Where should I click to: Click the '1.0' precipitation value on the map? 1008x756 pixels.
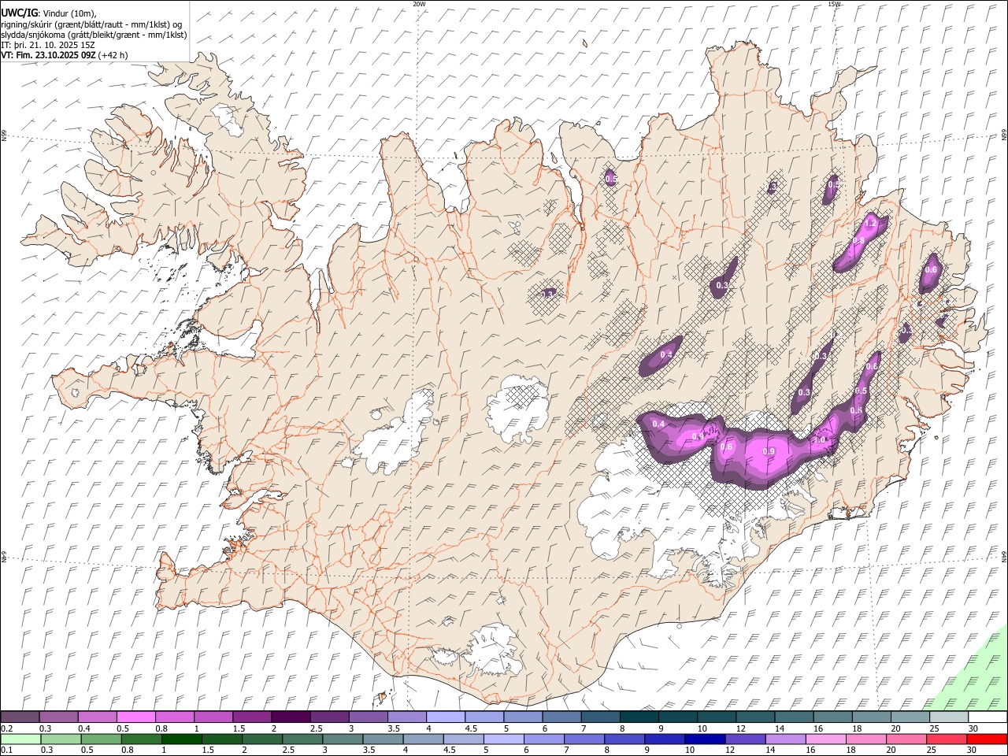pos(820,440)
